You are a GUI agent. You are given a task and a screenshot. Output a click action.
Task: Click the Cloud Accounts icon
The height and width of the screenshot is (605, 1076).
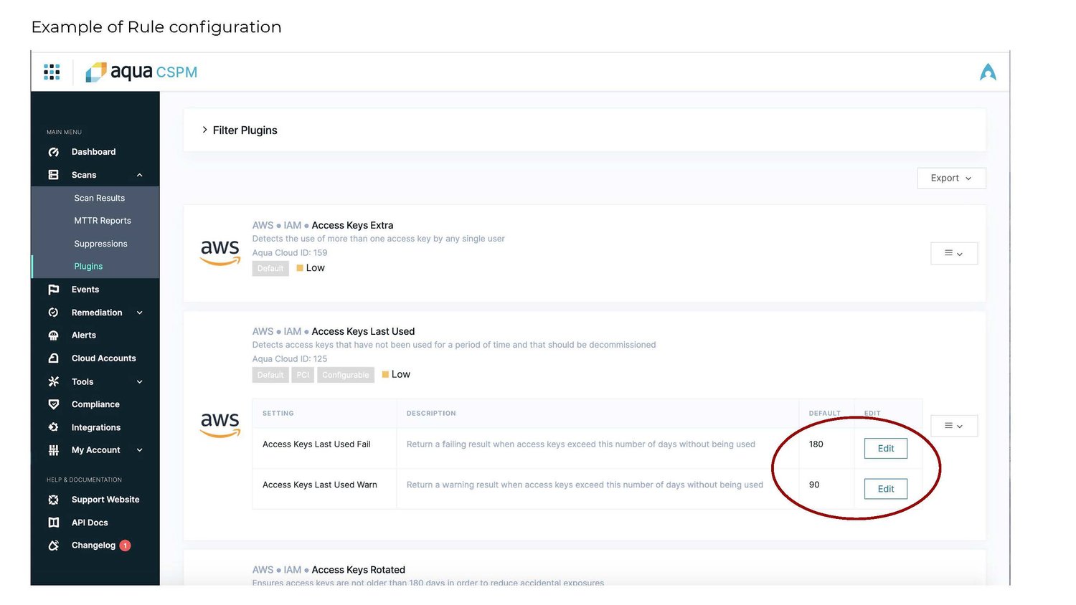click(53, 358)
